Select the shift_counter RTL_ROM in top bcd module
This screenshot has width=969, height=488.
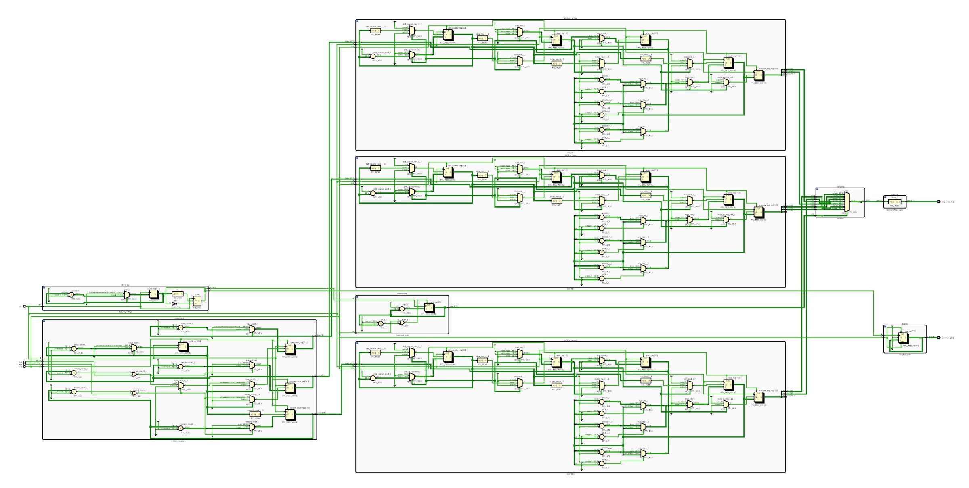375,31
